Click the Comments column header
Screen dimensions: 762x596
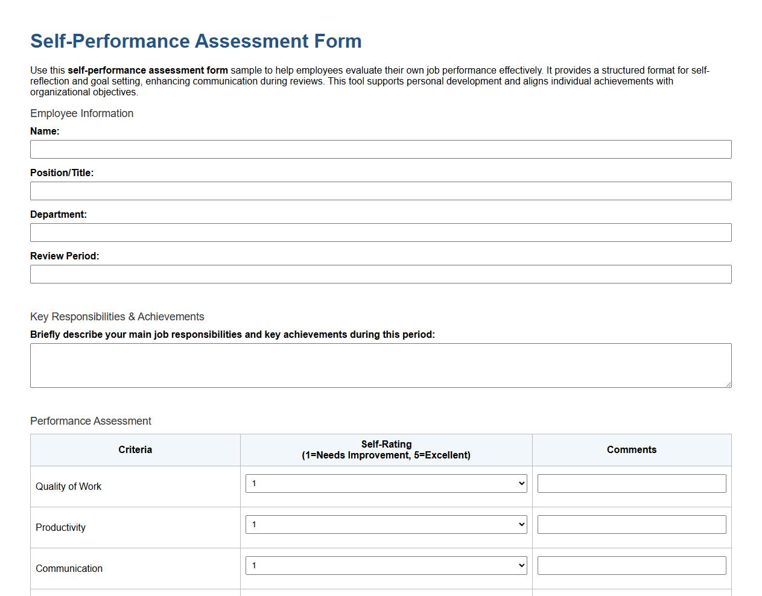631,449
